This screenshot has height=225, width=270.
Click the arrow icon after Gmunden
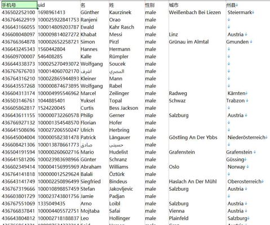coord(251,42)
